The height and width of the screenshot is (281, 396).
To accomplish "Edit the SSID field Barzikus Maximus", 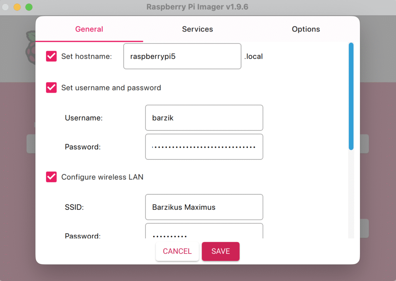I will 204,207.
